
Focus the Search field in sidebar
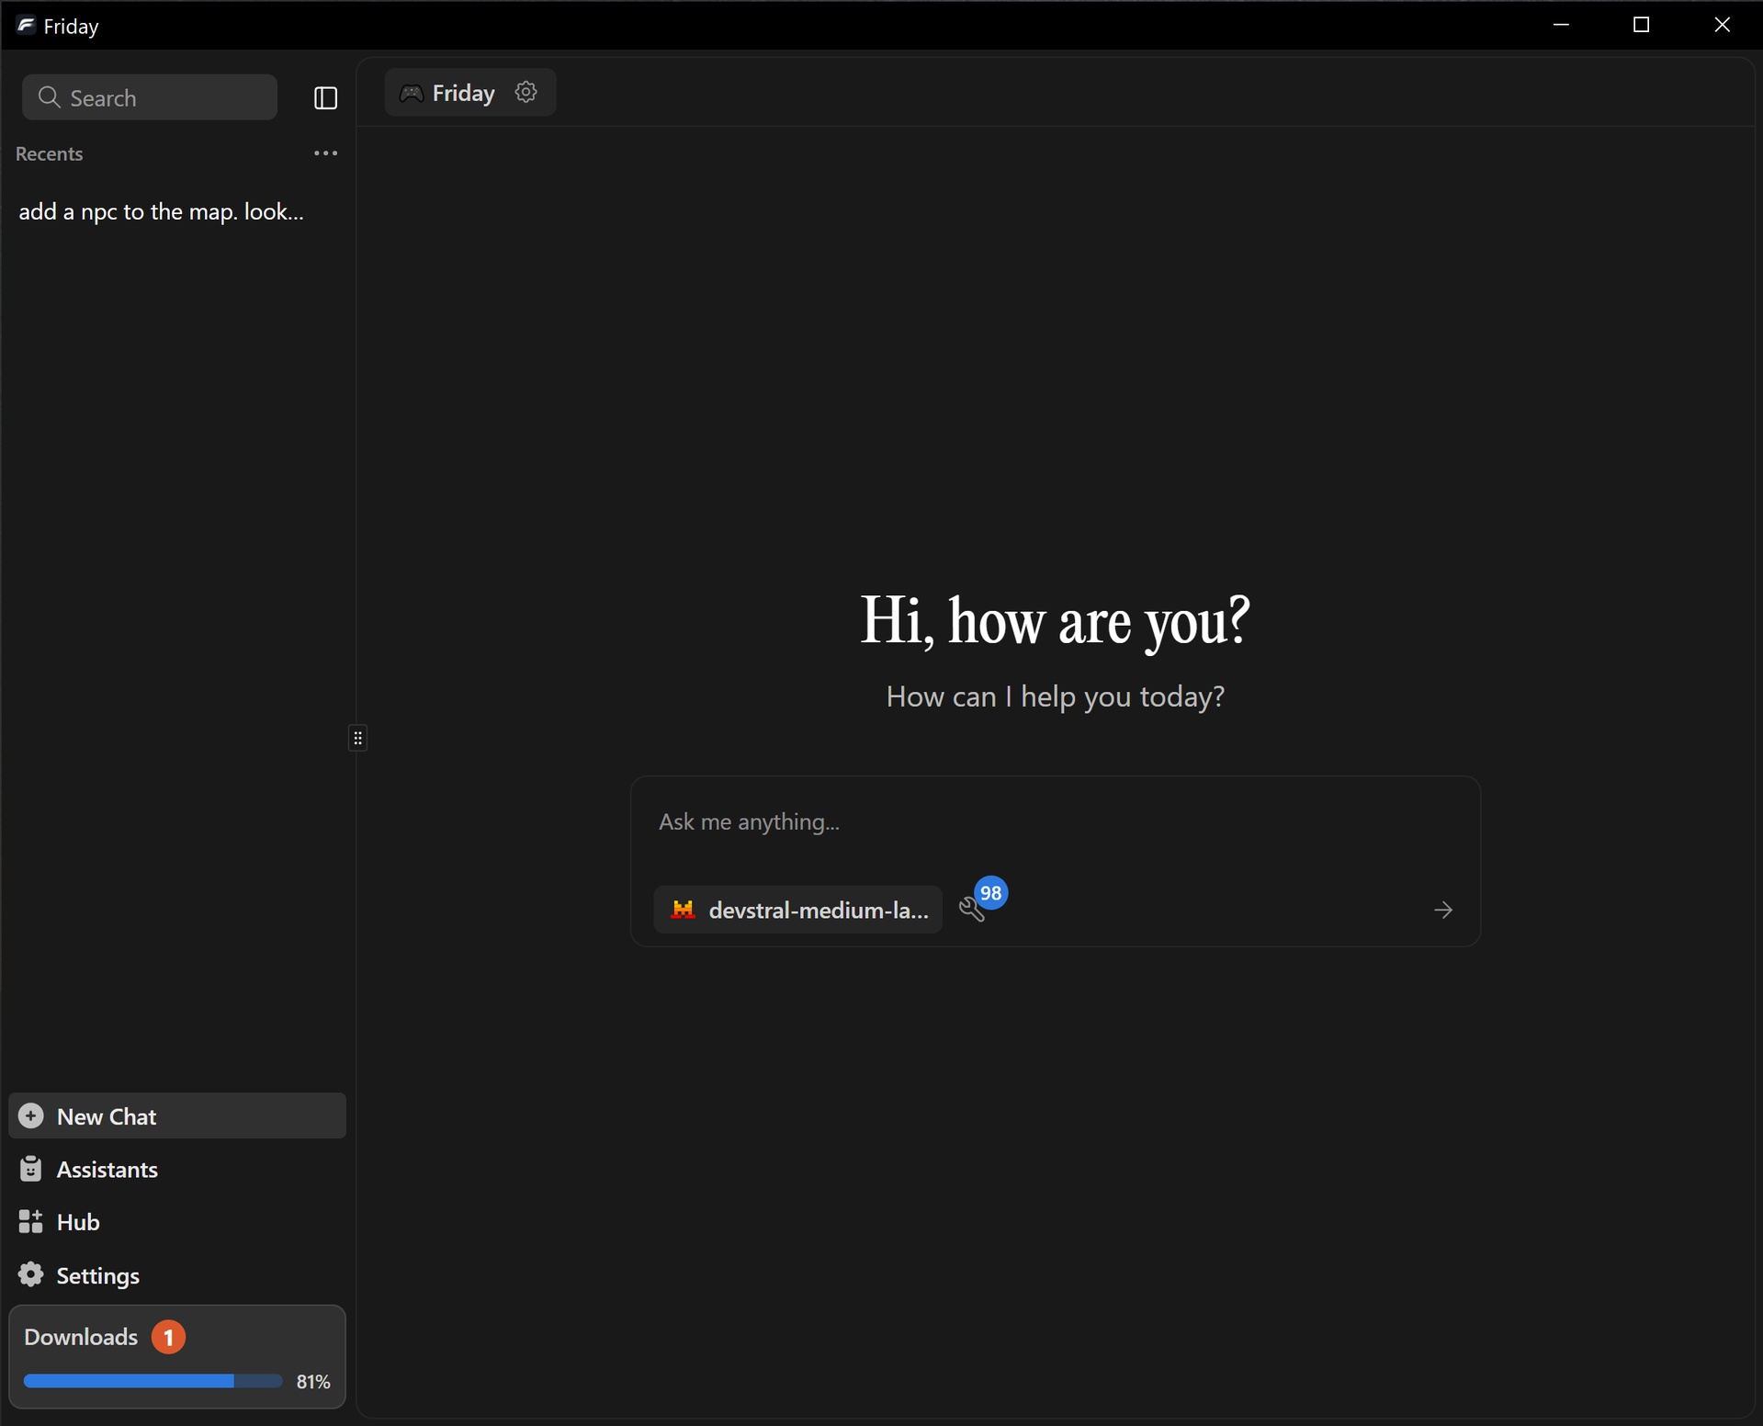click(x=150, y=97)
